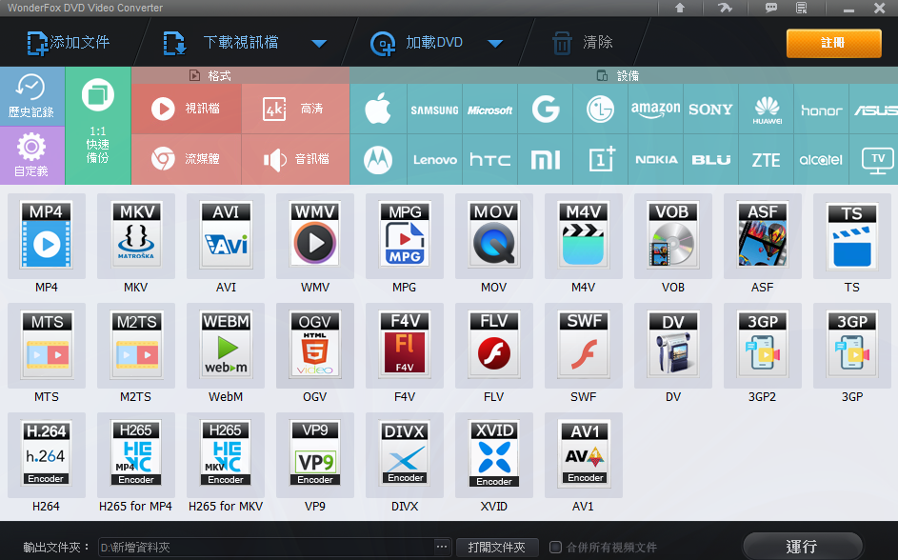Open OnePlus device profiles
This screenshot has width=898, height=560.
(x=600, y=160)
